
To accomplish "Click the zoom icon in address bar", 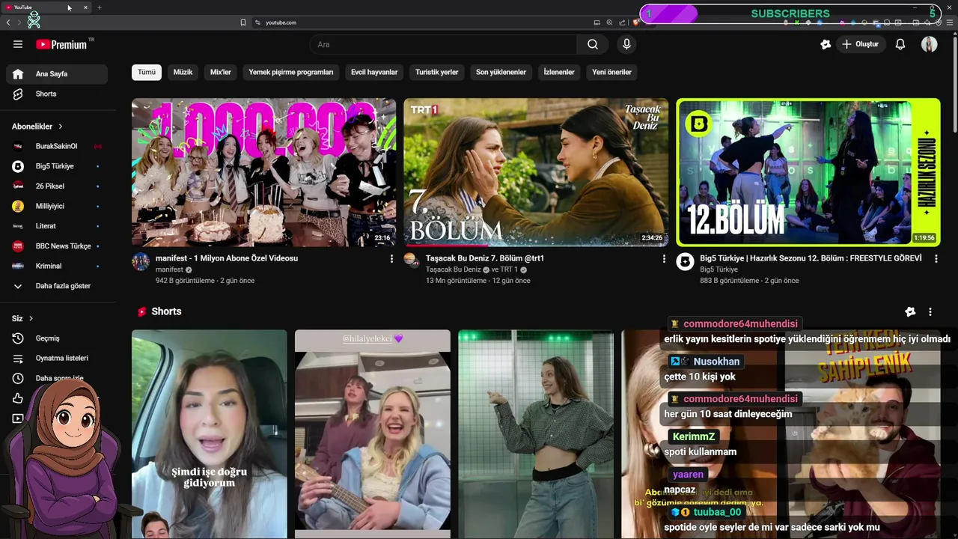I will click(609, 22).
